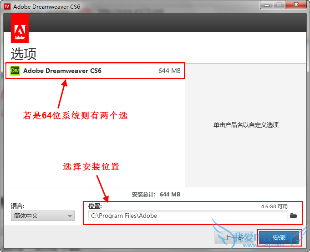Minimize the Dreamweaver installer window
Image resolution: width=310 pixels, height=252 pixels.
click(267, 5)
